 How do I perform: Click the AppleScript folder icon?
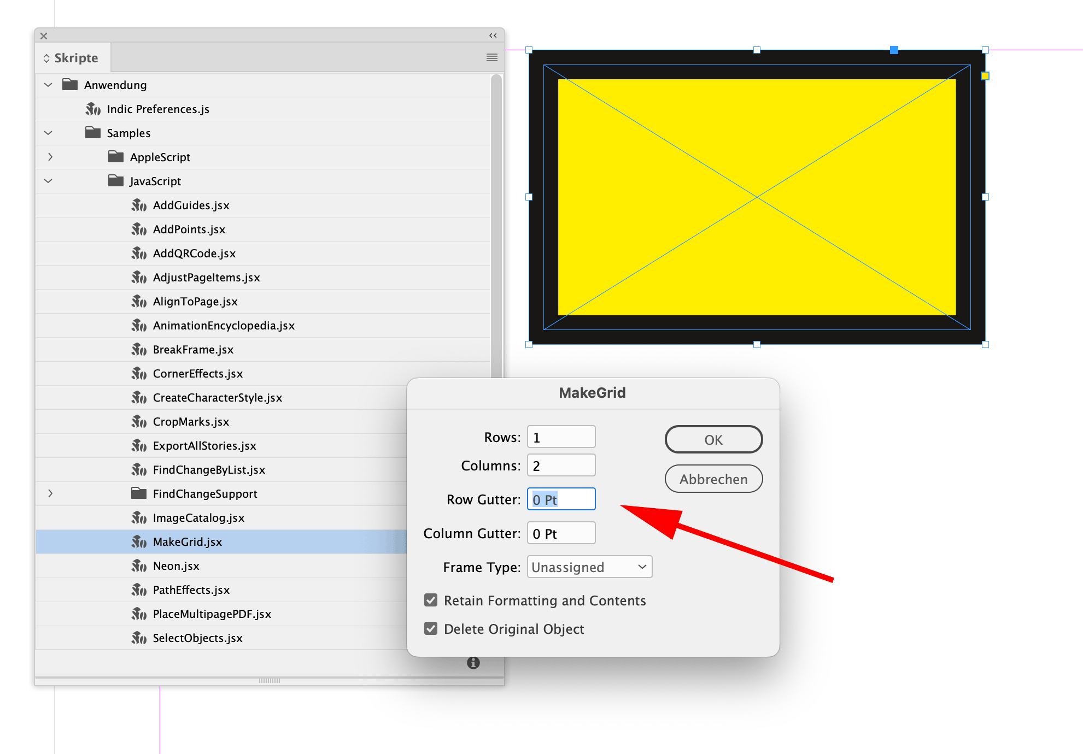coord(115,157)
